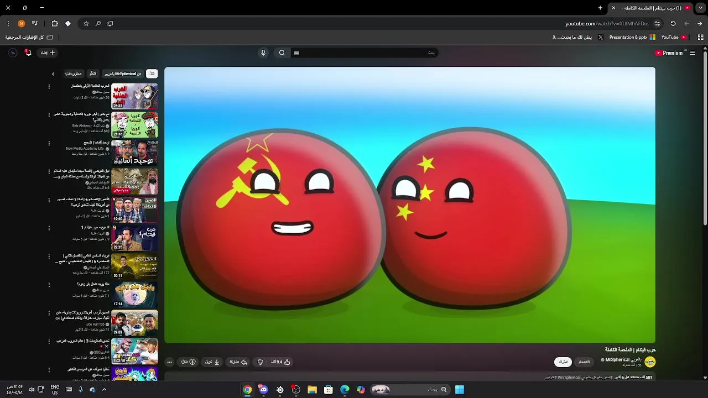
Task: Click the page vertical scrollbar
Action: tap(705, 138)
